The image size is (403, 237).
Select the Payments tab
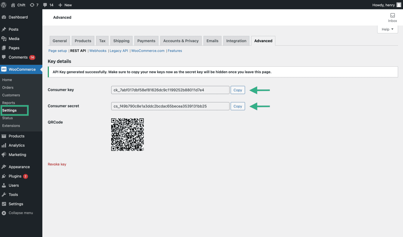pyautogui.click(x=146, y=41)
